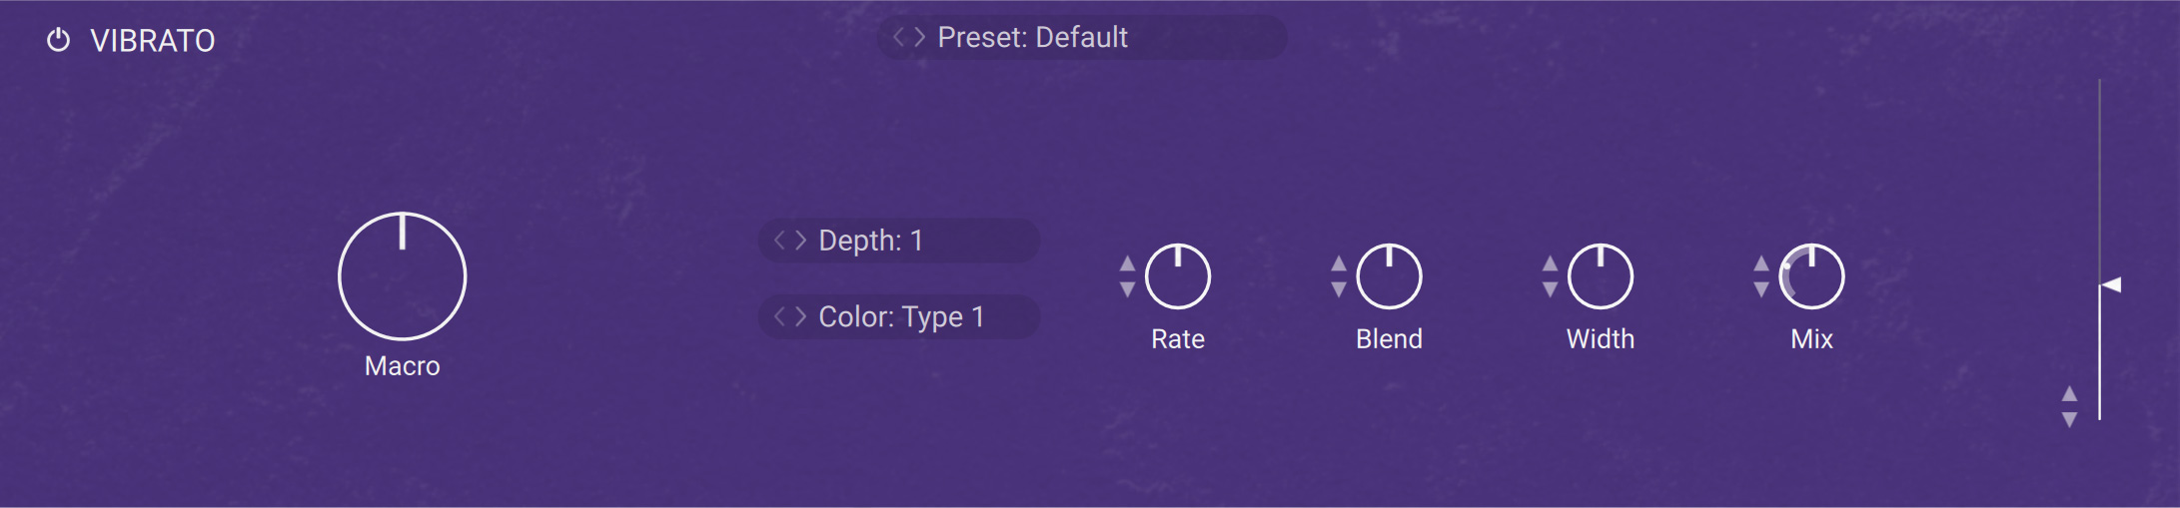Click the up arrow beside Width knob
The height and width of the screenshot is (508, 2180).
1550,263
